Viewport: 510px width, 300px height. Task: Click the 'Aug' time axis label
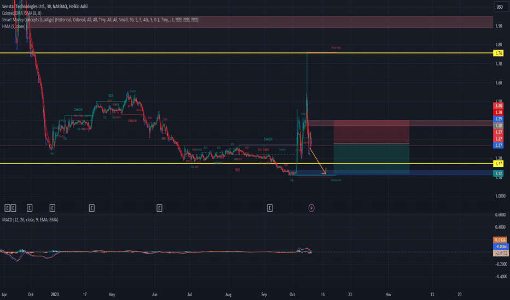228,295
